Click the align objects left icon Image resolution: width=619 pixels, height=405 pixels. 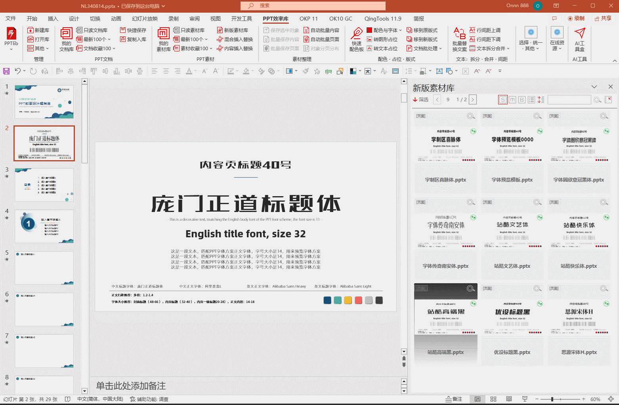click(59, 71)
